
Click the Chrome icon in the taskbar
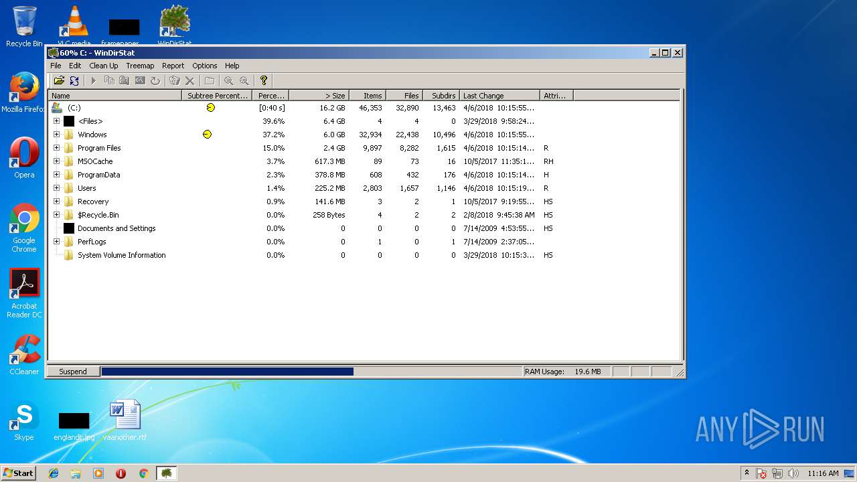[x=143, y=473]
